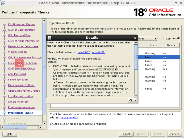This screenshot has height=138, width=184.
Task: Click the Prerequisite Checks step bullet icon
Action: point(4,113)
